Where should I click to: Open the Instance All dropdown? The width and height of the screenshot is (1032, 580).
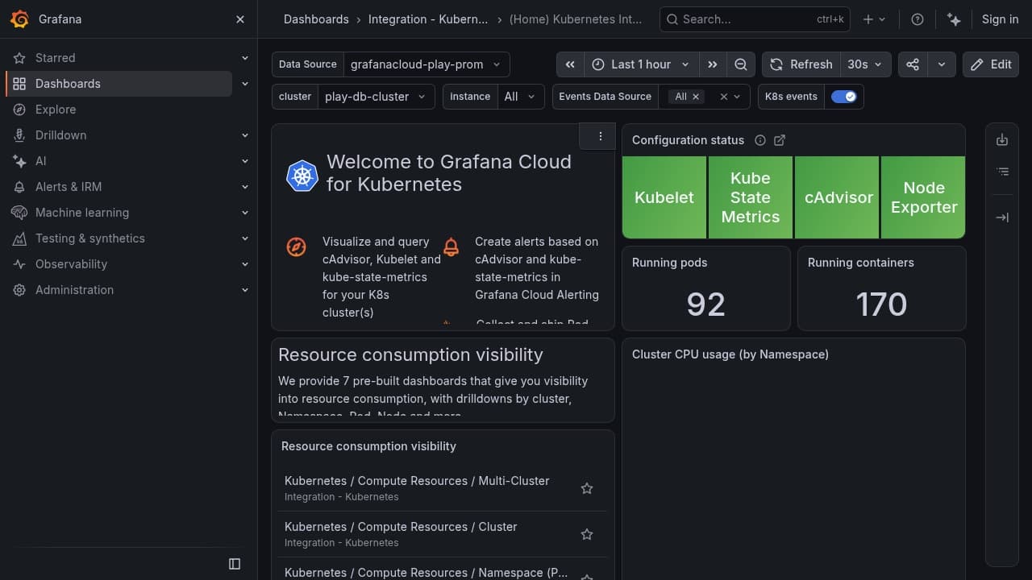[521, 97]
